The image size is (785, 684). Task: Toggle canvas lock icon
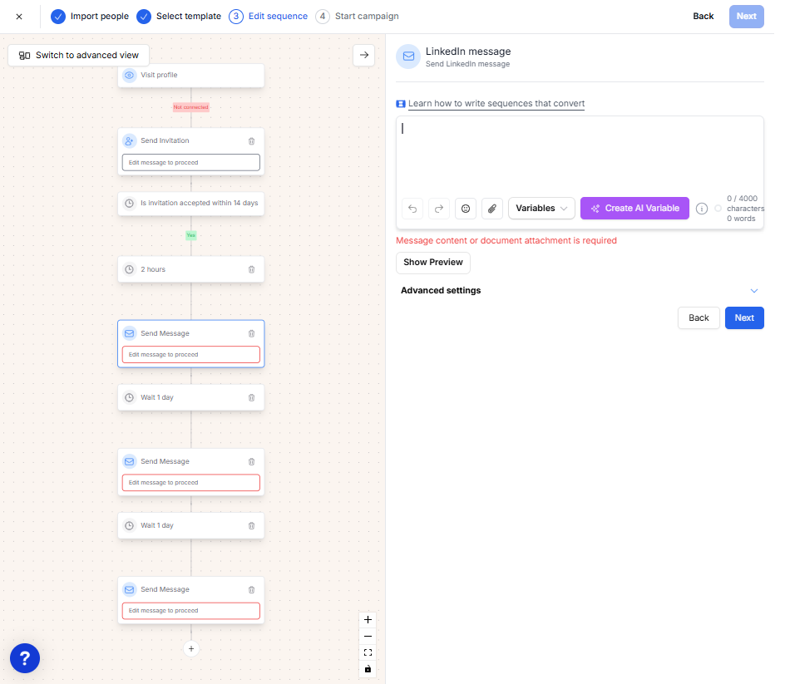click(368, 669)
